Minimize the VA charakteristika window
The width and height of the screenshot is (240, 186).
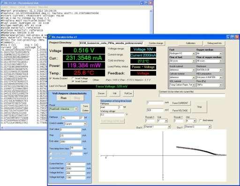228,37
